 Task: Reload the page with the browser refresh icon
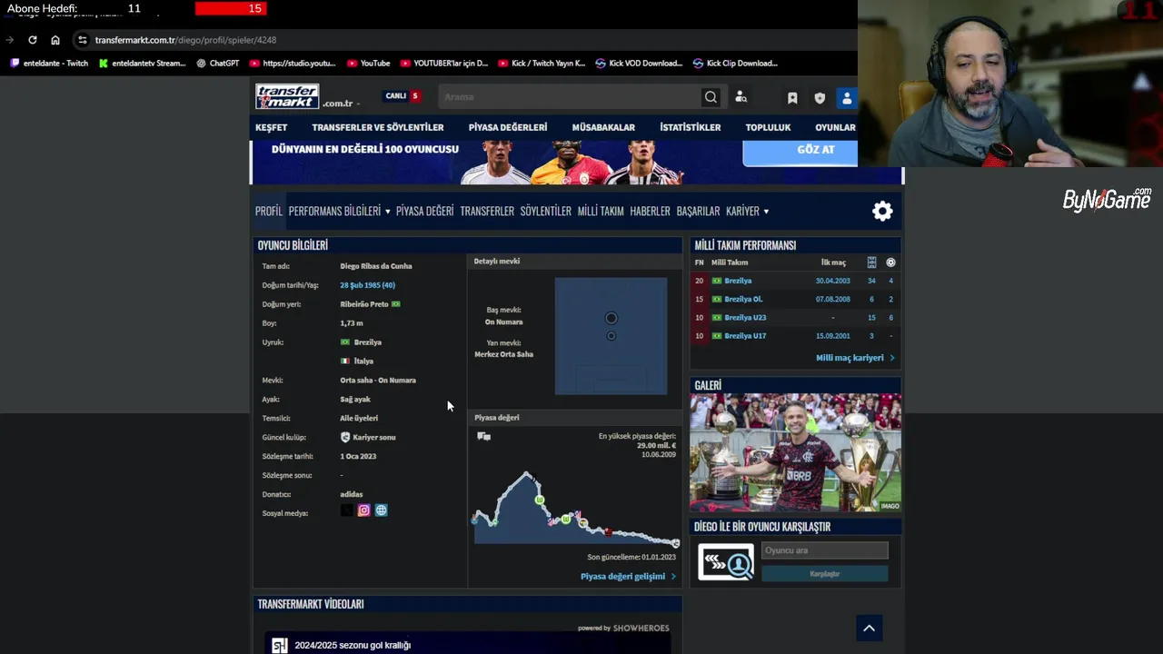pos(32,40)
